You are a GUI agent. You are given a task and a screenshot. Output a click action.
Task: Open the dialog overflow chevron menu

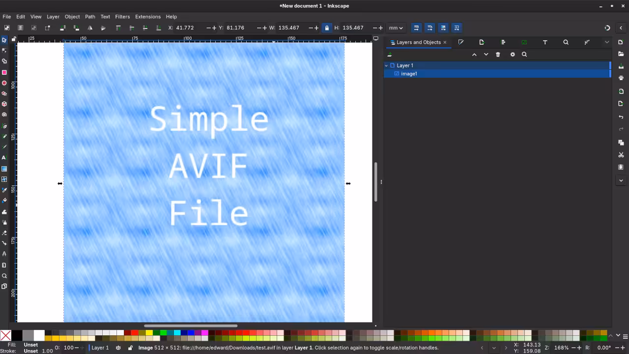[x=607, y=42]
